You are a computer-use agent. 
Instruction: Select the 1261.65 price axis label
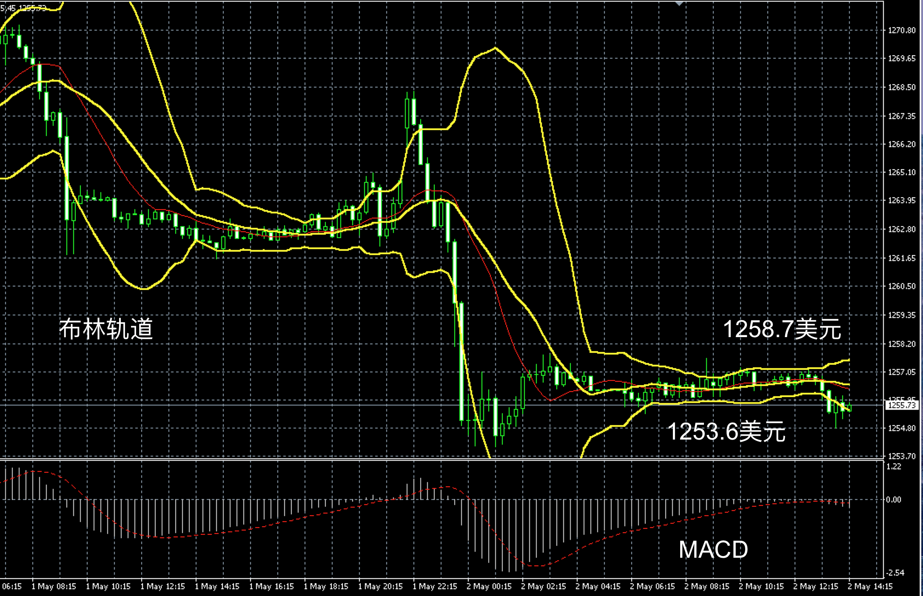[902, 258]
